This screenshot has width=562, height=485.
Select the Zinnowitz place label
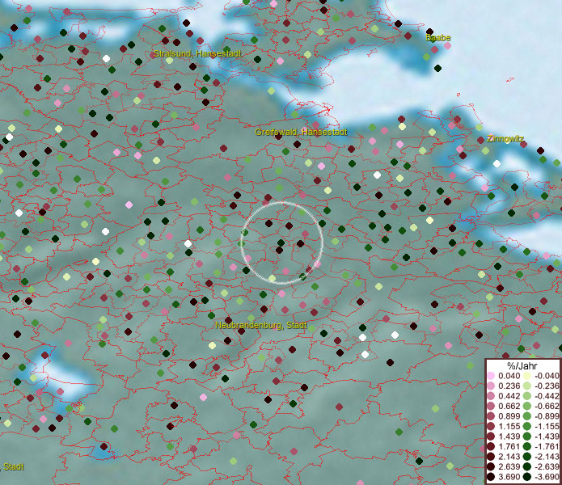pyautogui.click(x=505, y=138)
